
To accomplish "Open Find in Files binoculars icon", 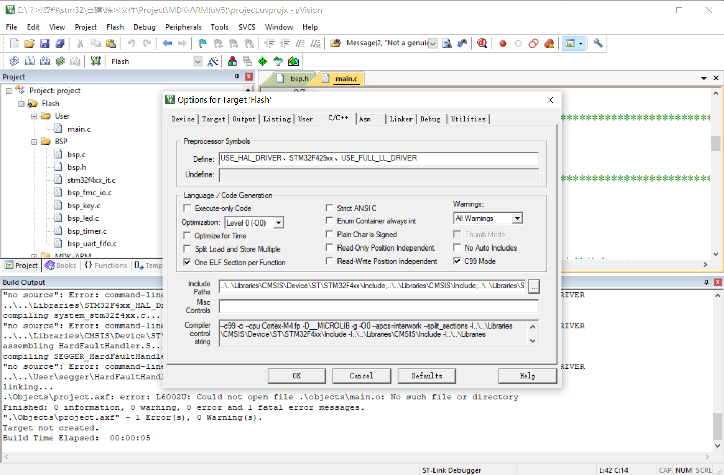I will [335, 43].
